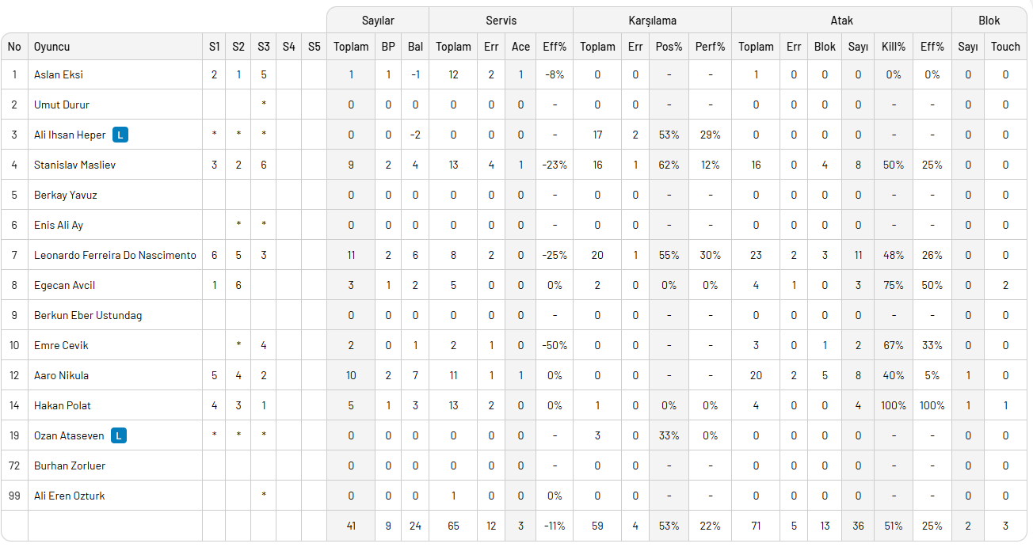1033x551 pixels.
Task: Click libero badge beside Ali Ihsan Heper
Action: tap(120, 135)
